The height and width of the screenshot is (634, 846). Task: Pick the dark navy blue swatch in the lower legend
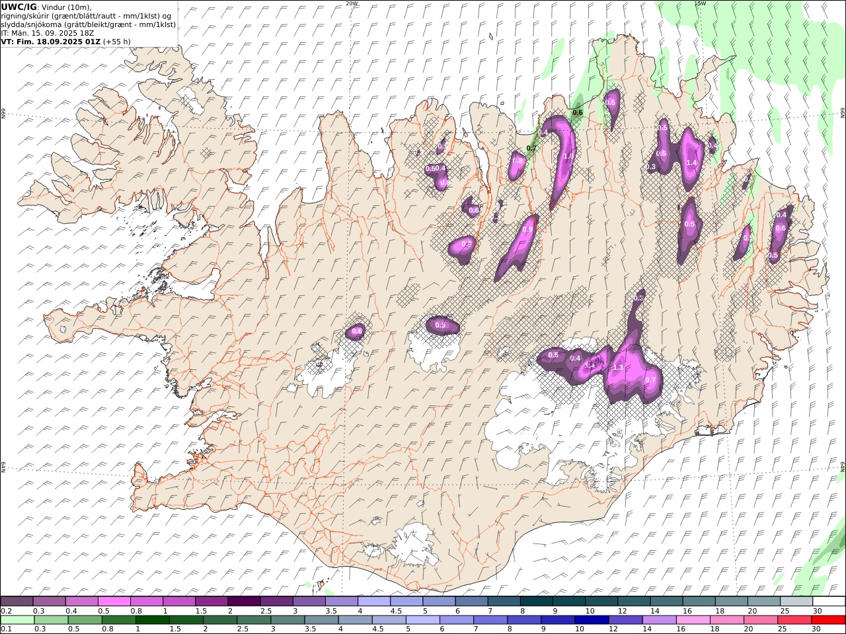(592, 620)
